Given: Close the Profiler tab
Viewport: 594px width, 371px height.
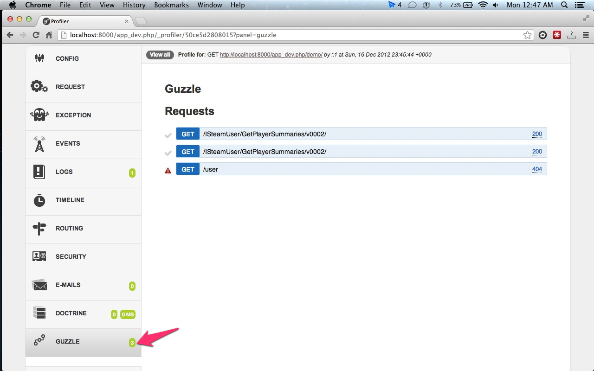Looking at the screenshot, I should click(127, 21).
